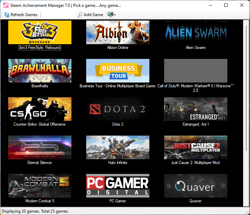
Task: Select the 3on3 FreeStyle: Rebound thumbnail
Action: point(40,32)
